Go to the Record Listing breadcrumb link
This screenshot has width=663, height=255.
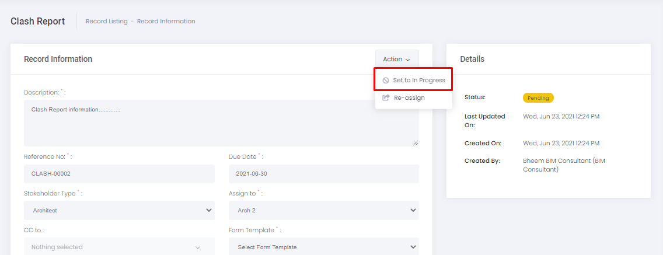(x=106, y=22)
